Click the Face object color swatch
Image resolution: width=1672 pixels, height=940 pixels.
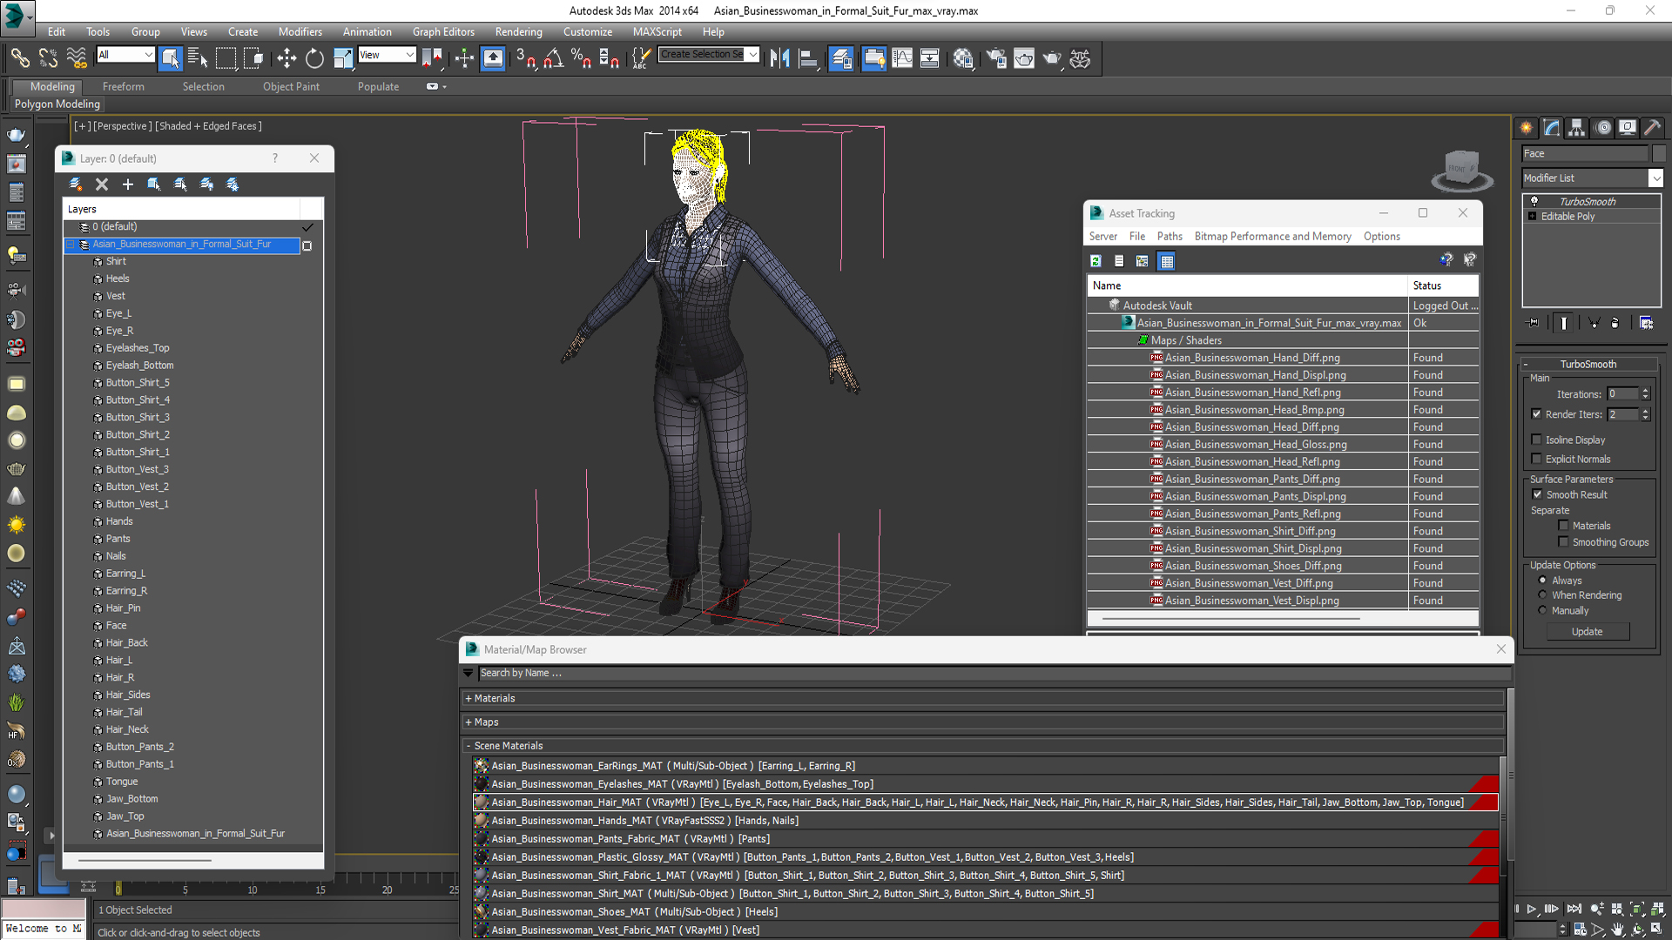(x=1658, y=153)
